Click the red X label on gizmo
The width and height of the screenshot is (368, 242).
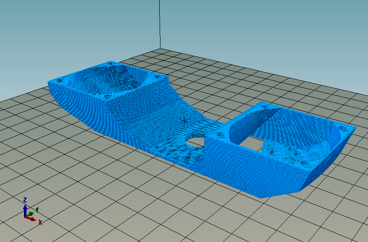coord(40,222)
